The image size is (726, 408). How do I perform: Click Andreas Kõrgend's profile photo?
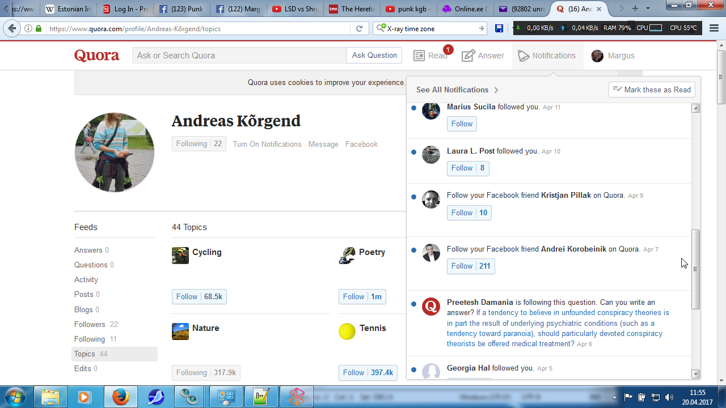(x=115, y=152)
